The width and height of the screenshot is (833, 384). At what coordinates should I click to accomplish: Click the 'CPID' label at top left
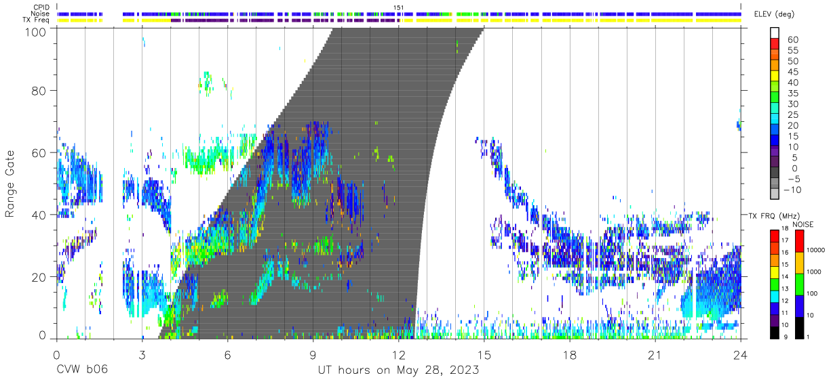coord(41,7)
